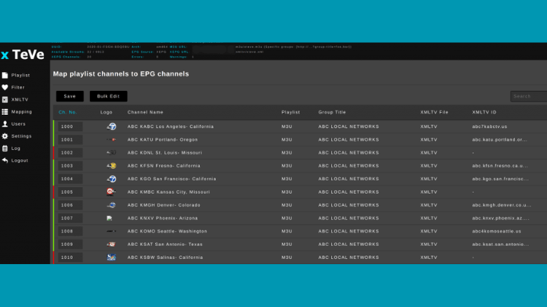Open row ABC KGO San Francisco- California

tap(300, 179)
